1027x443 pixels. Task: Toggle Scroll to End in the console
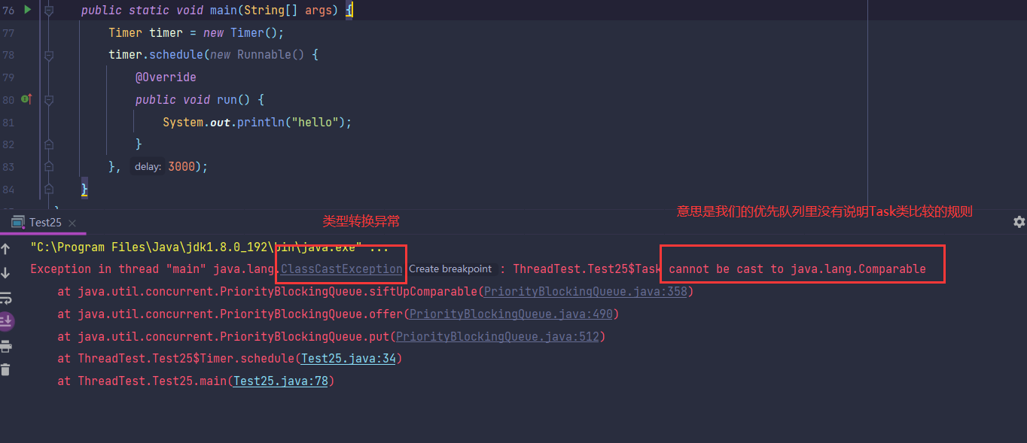click(6, 321)
